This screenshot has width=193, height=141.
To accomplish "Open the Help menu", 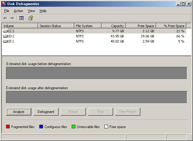I will [x=43, y=11].
